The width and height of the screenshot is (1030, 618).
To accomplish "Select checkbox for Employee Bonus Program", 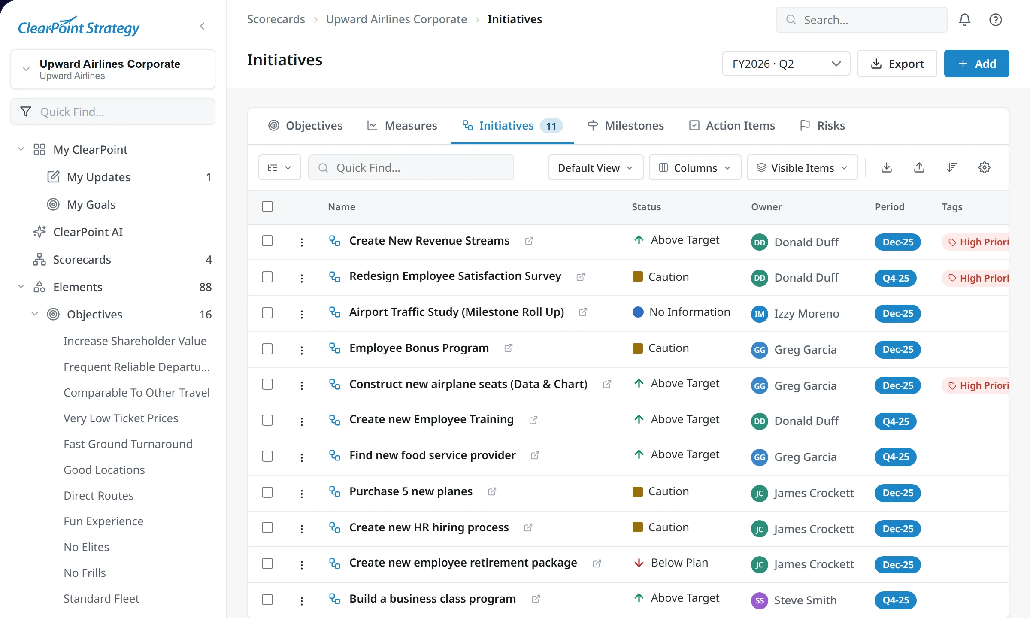I will tap(267, 349).
